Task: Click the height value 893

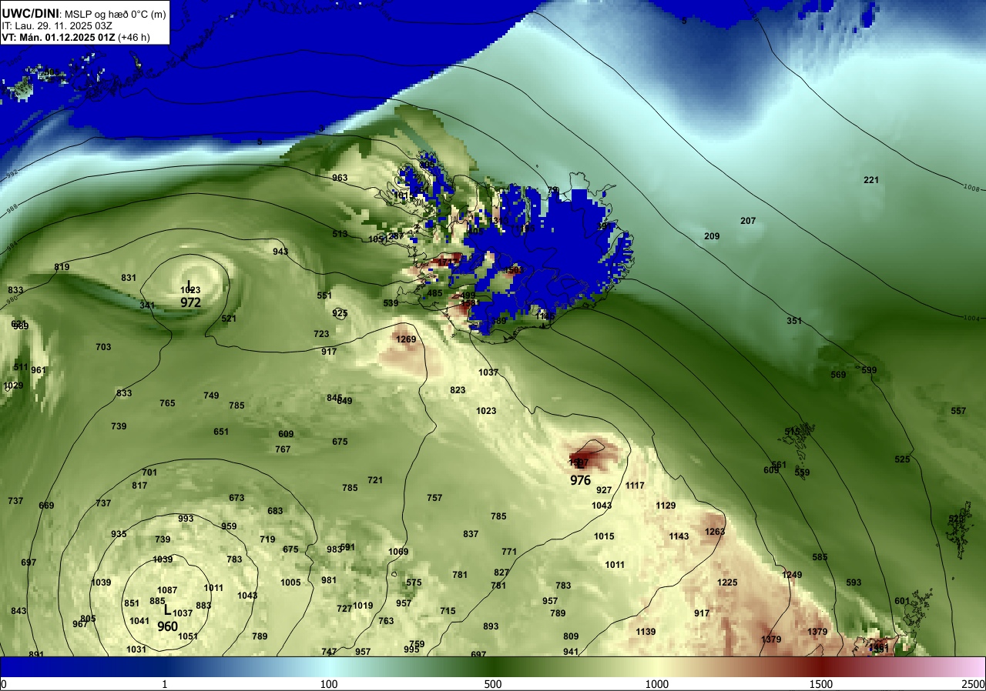Action: pos(491,626)
